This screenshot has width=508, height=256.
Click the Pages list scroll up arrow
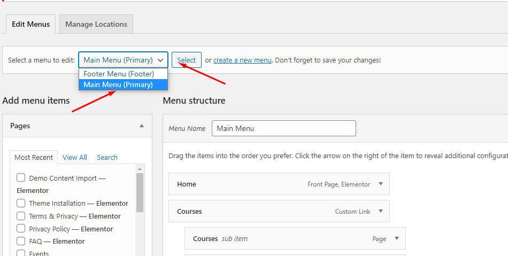140,168
